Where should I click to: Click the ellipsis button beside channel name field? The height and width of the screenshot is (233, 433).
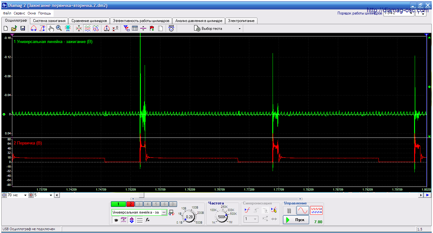[x=164, y=213]
